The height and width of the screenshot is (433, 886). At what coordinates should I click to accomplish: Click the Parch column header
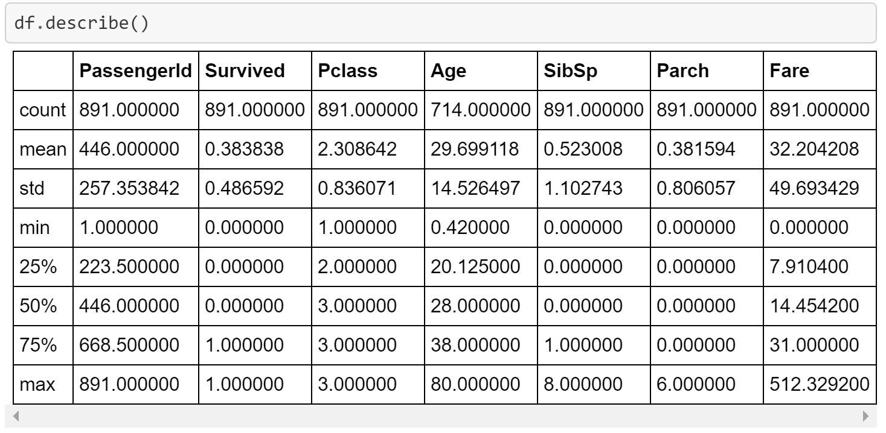(x=683, y=71)
